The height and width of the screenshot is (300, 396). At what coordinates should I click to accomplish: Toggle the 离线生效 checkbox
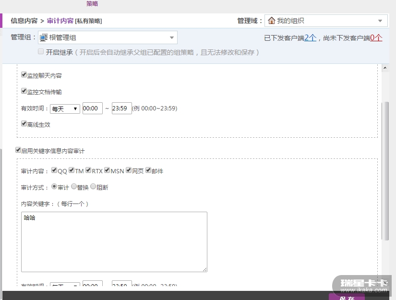(x=24, y=123)
